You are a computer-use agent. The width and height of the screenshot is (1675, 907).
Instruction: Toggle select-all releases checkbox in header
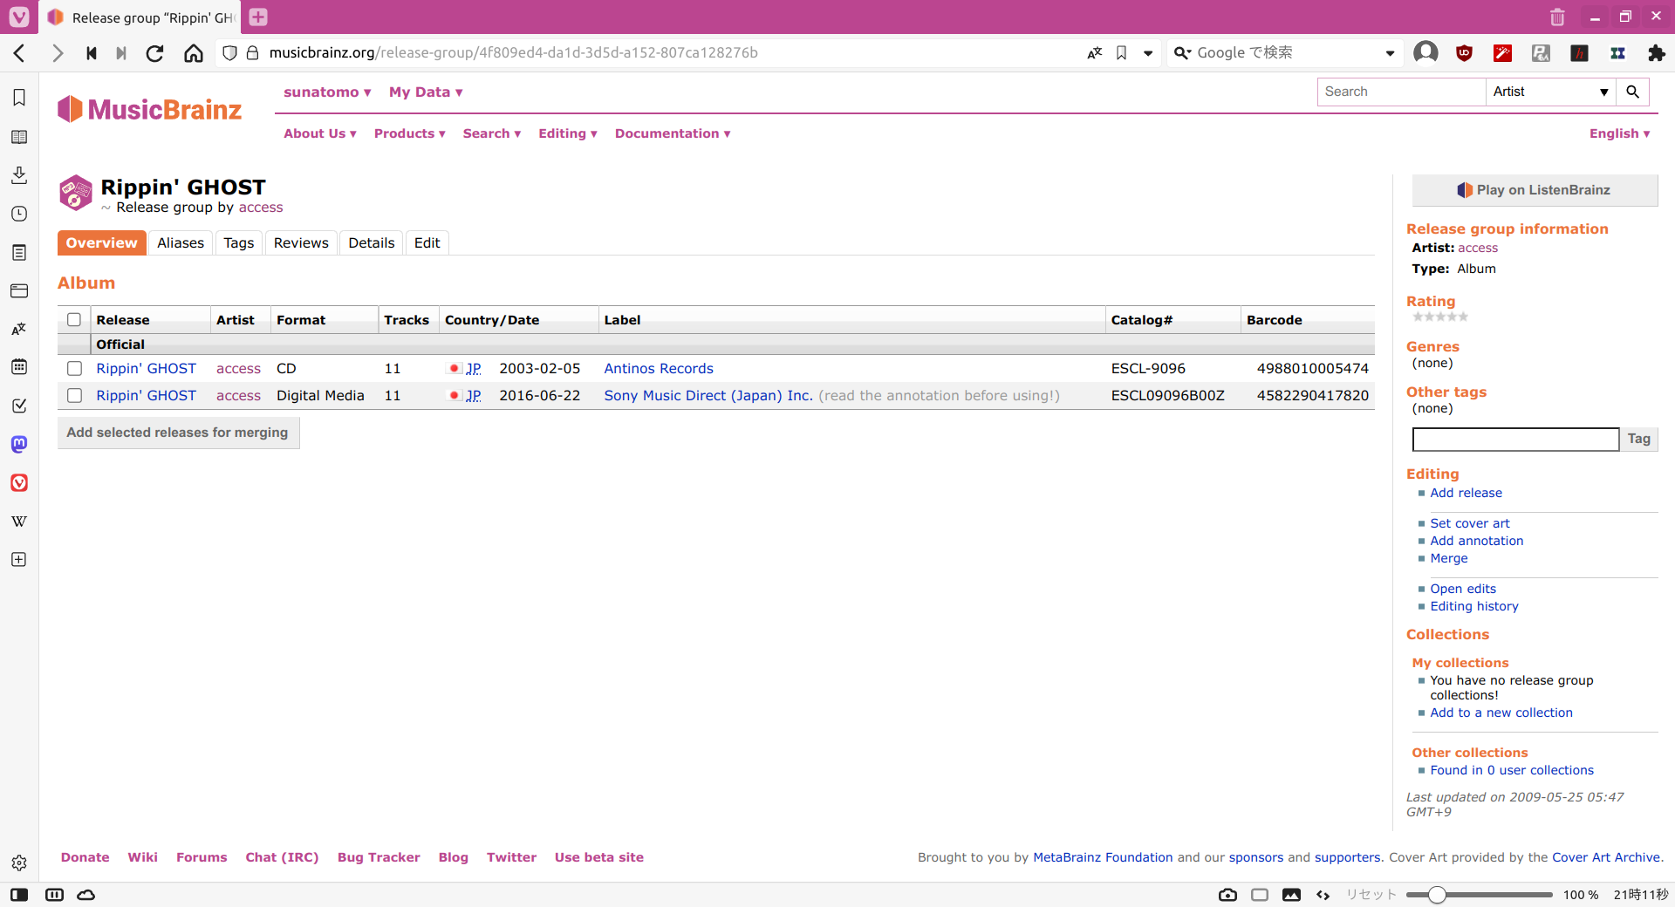(x=74, y=320)
